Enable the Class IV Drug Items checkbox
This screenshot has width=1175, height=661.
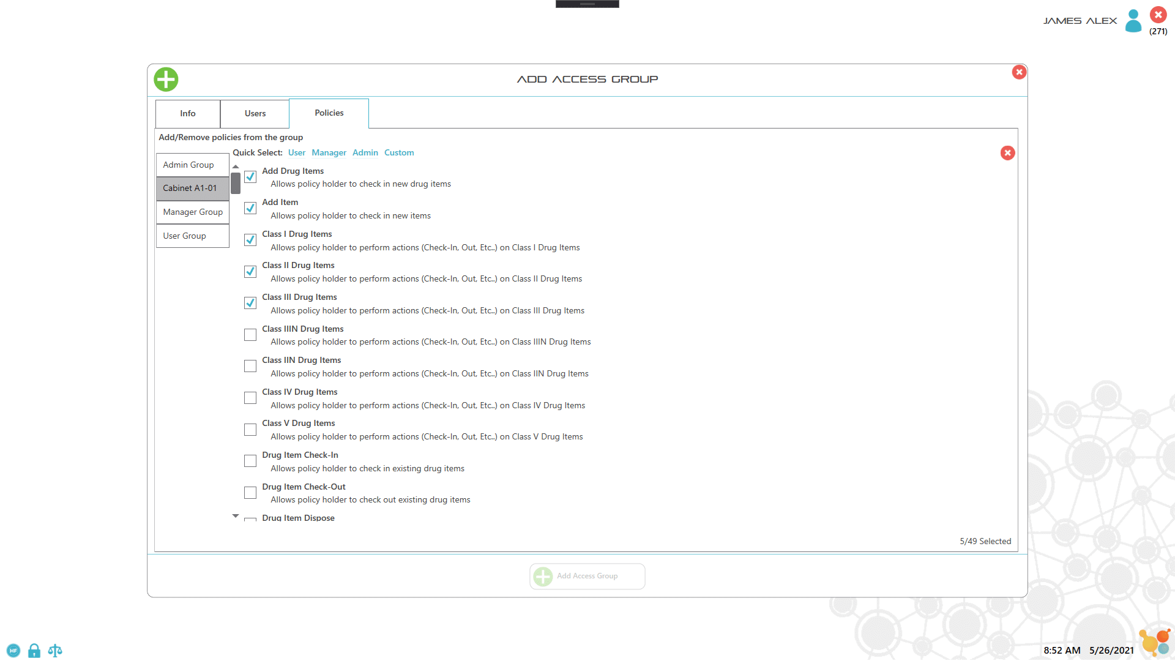coord(250,398)
